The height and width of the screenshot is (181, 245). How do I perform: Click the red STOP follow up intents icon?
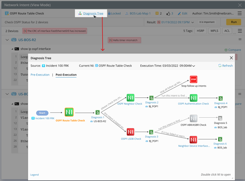click(x=194, y=79)
